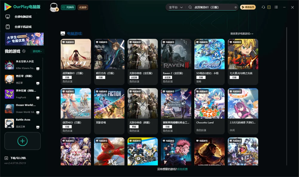Open the 战双帕弥什 (日服) game card

point(76,62)
